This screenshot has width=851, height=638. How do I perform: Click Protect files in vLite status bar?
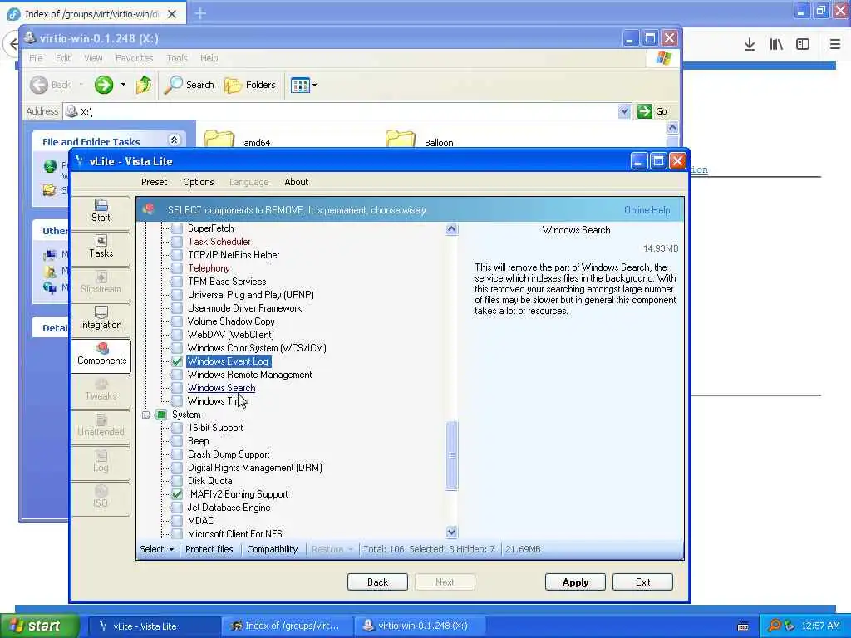pos(209,549)
